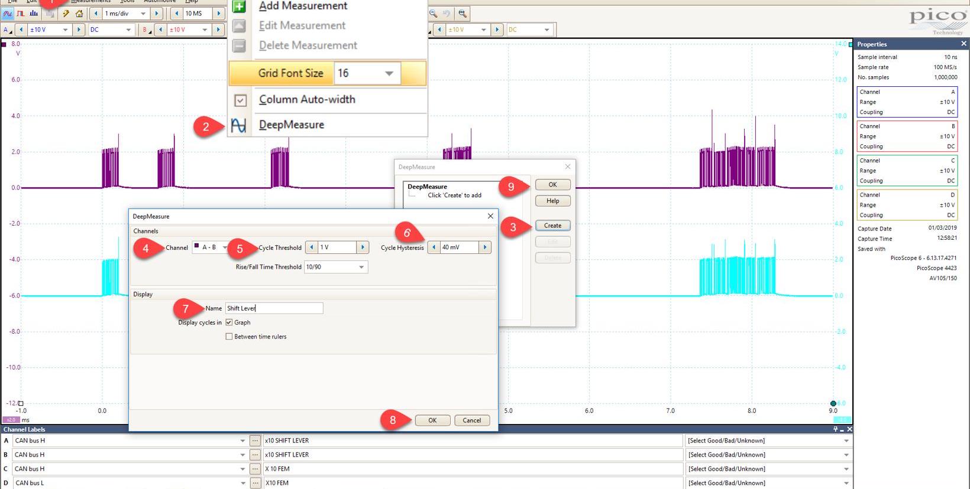Click Help in background DeepMeasure window

pyautogui.click(x=552, y=201)
